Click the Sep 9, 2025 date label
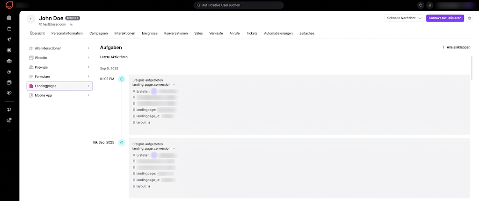Image resolution: width=479 pixels, height=201 pixels. [x=109, y=68]
